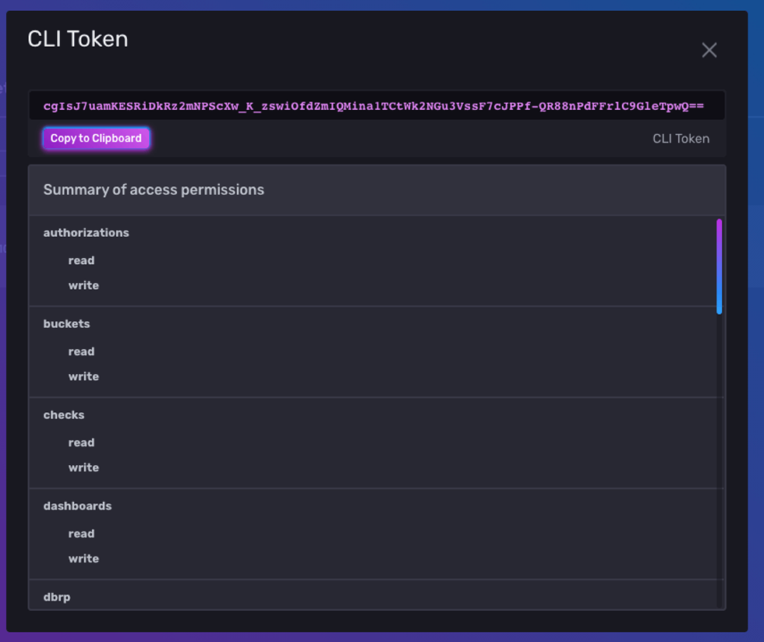Click read under authorizations
The image size is (764, 642).
(81, 260)
